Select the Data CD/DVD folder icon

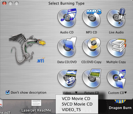[67, 47]
